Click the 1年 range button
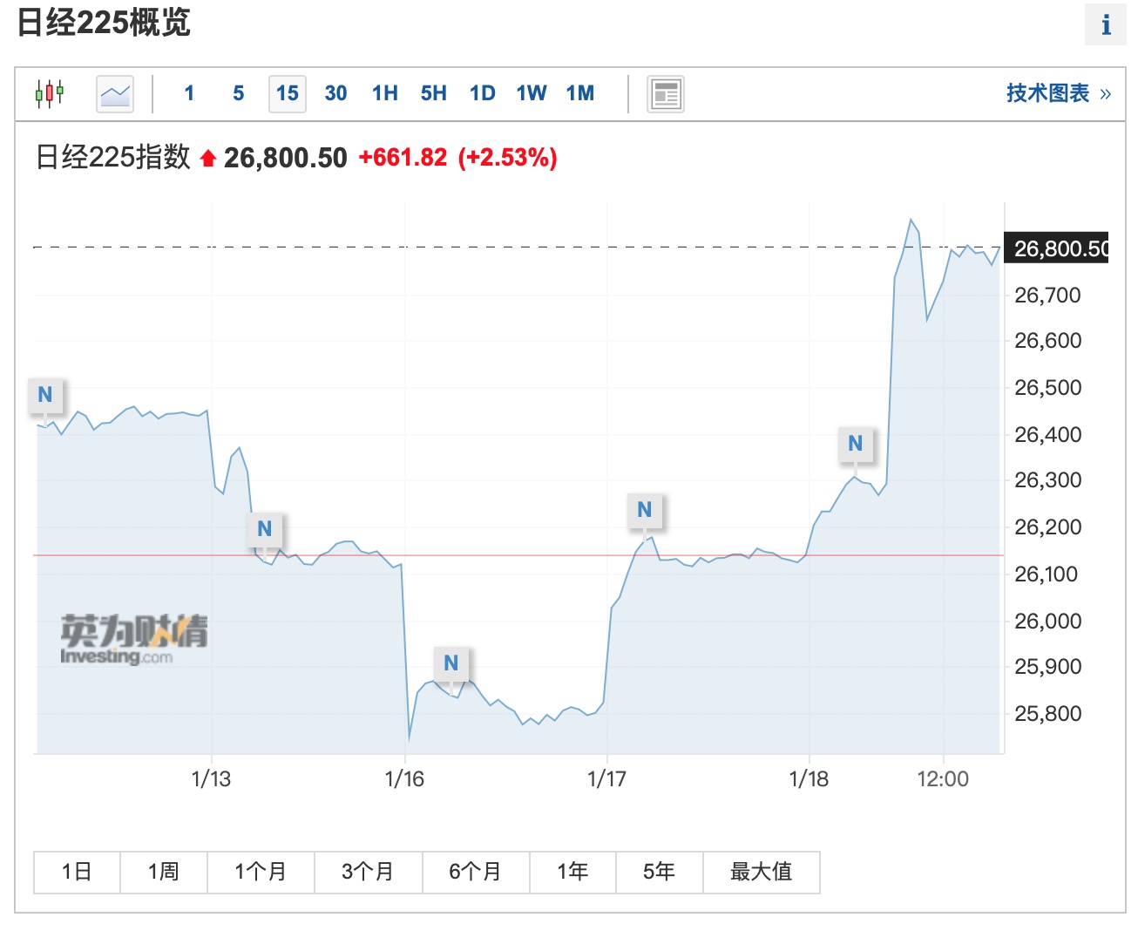 coord(572,872)
